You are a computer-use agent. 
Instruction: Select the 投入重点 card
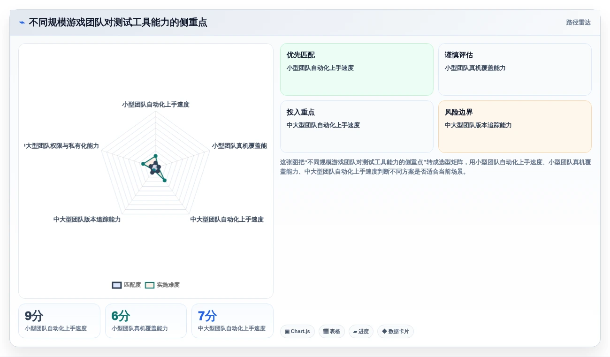pyautogui.click(x=357, y=127)
